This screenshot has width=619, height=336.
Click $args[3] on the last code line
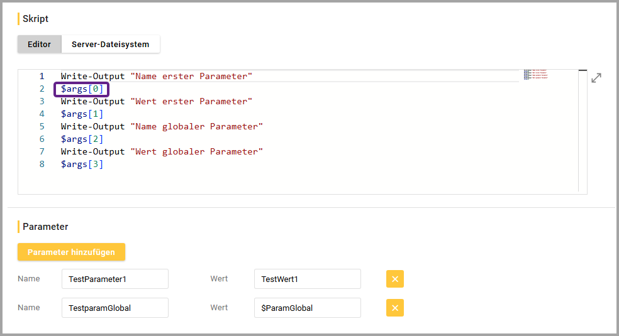point(82,165)
